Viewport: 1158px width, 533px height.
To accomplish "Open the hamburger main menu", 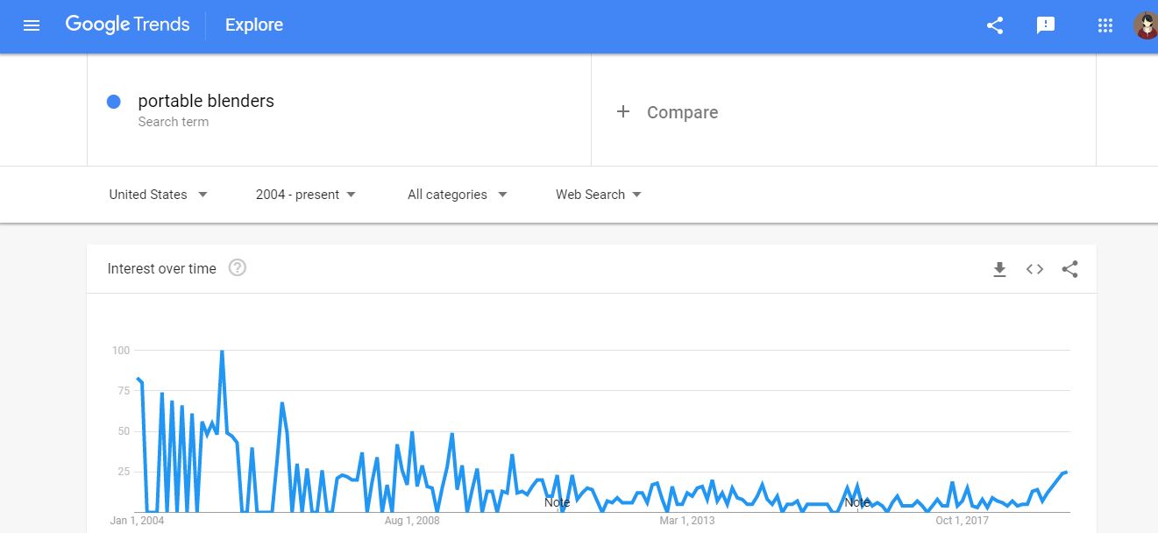I will (x=32, y=25).
